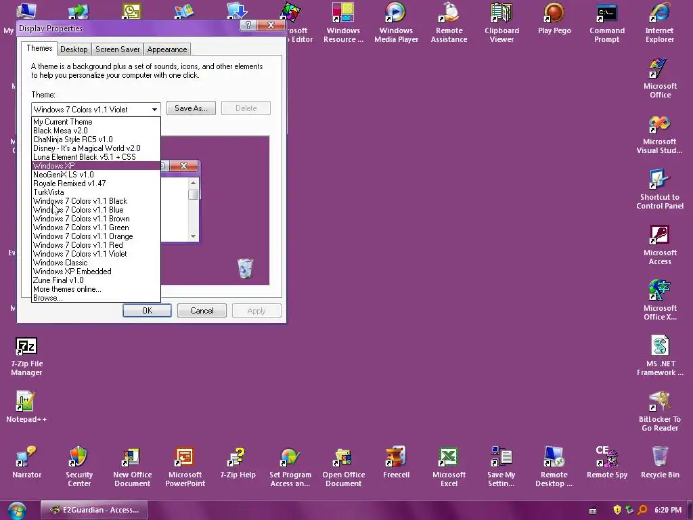Choose Windows 7 Colors v1.1 Blue
The height and width of the screenshot is (520, 693).
(x=96, y=210)
